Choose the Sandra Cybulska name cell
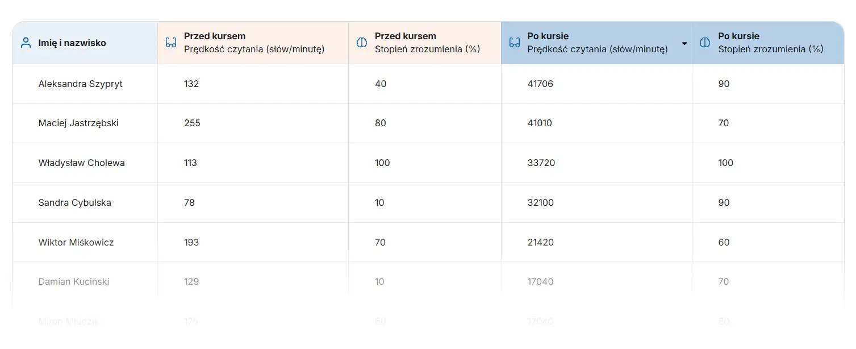Image resolution: width=856 pixels, height=349 pixels. (75, 202)
